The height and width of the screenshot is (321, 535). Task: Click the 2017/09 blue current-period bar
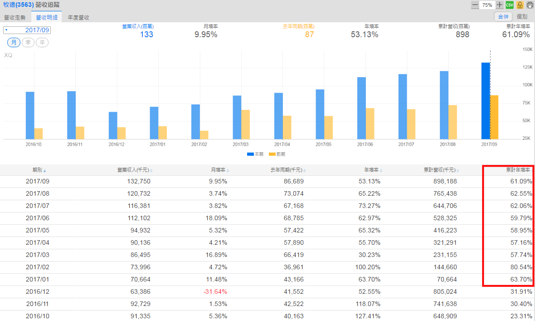pos(486,101)
